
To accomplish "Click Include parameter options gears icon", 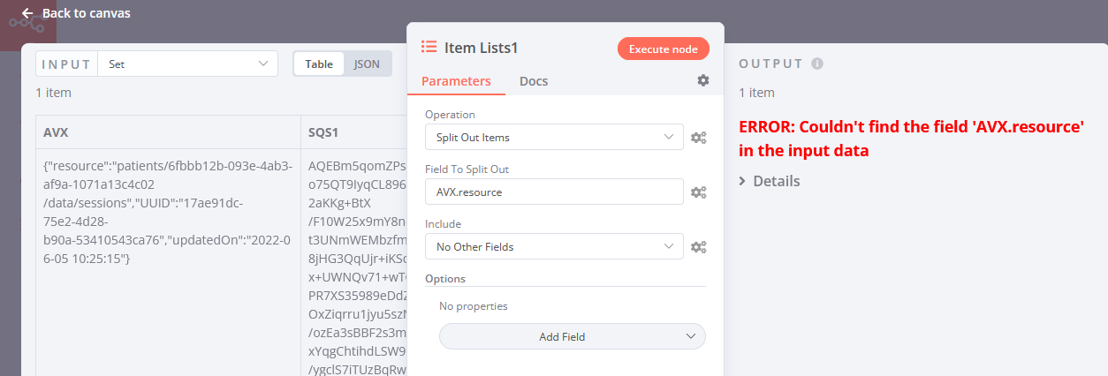I will [x=698, y=247].
